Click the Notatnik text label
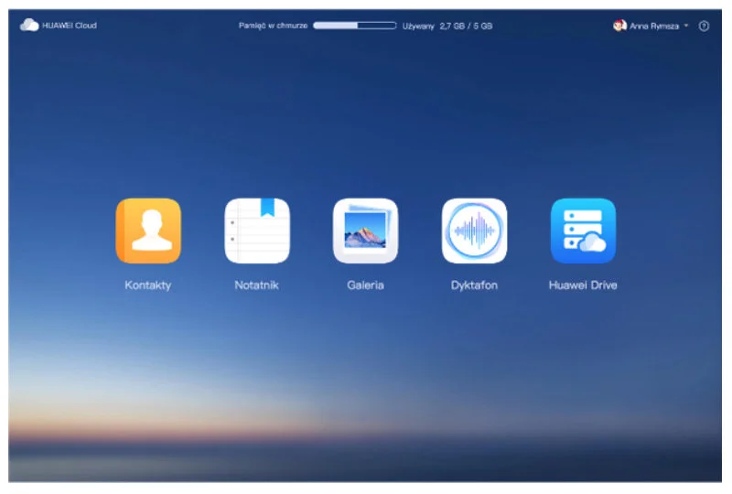The width and height of the screenshot is (732, 494). click(x=257, y=285)
